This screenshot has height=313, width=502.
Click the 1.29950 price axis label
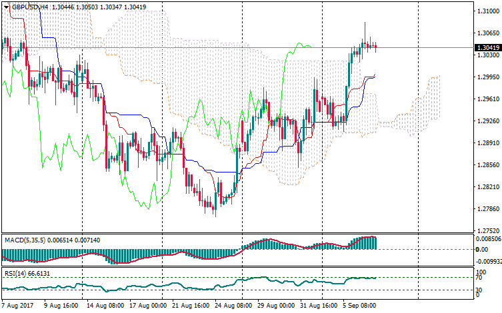pyautogui.click(x=485, y=77)
